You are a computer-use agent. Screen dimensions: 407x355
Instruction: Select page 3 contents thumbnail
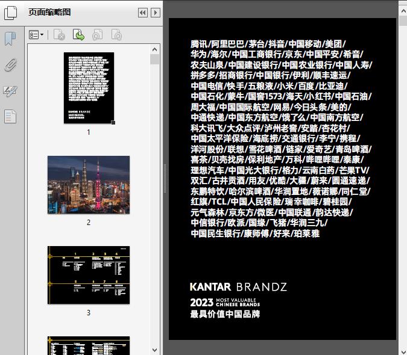(x=89, y=275)
